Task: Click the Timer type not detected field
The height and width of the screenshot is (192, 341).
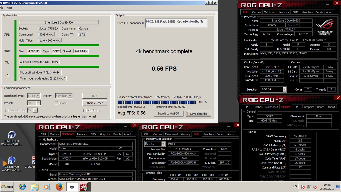Action: 43,78
